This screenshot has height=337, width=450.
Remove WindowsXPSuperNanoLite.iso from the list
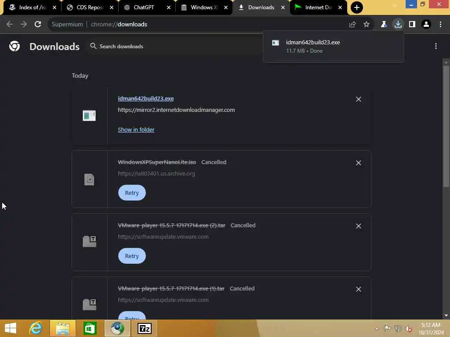pyautogui.click(x=359, y=163)
